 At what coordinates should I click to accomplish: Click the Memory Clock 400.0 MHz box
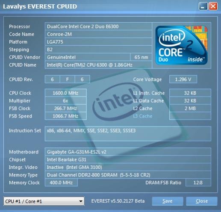click(x=61, y=183)
